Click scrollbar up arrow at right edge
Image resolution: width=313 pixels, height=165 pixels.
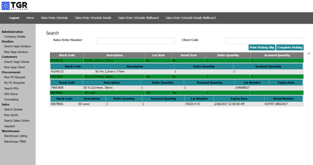pyautogui.click(x=309, y=53)
